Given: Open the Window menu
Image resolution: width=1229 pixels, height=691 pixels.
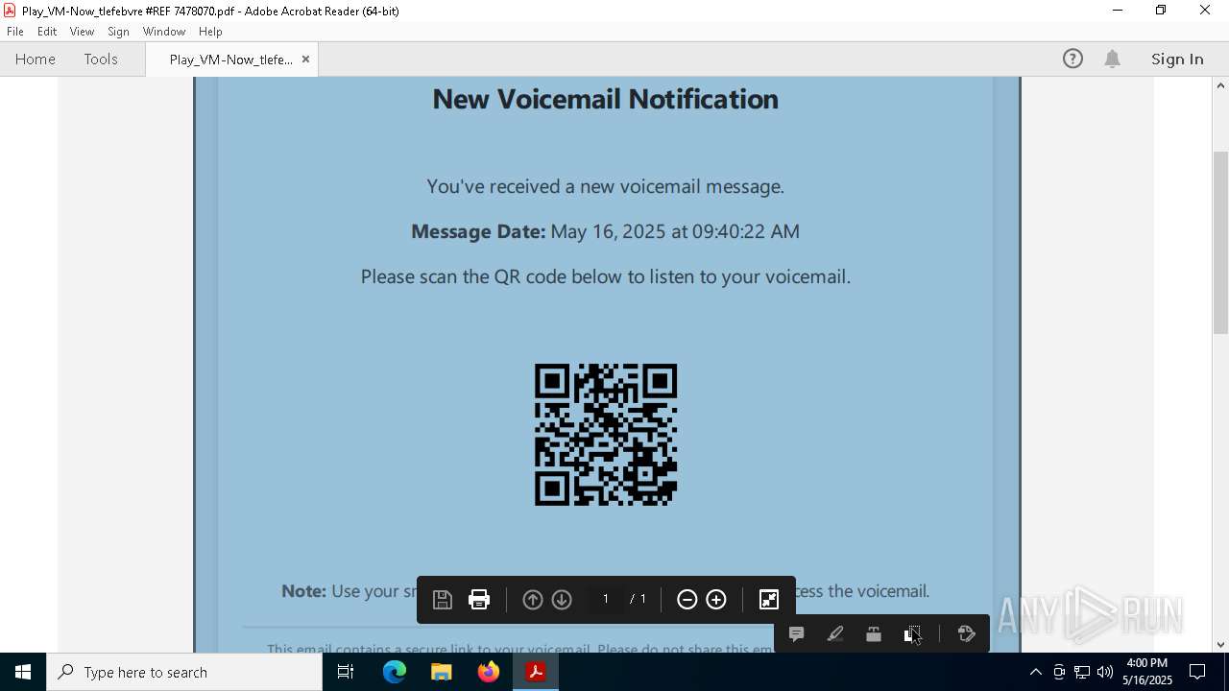Looking at the screenshot, I should 164,32.
